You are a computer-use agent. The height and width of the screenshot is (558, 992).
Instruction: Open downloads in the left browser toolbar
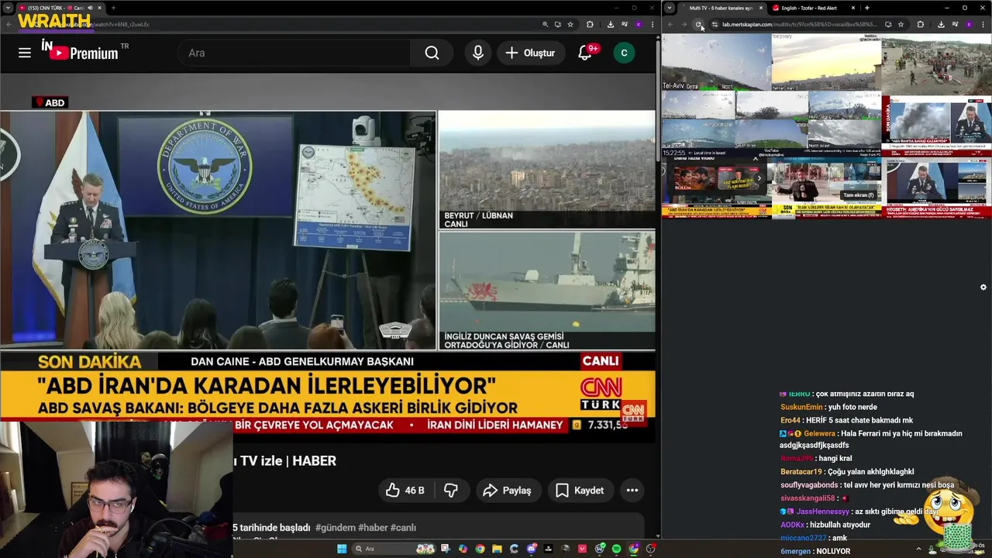tap(610, 24)
